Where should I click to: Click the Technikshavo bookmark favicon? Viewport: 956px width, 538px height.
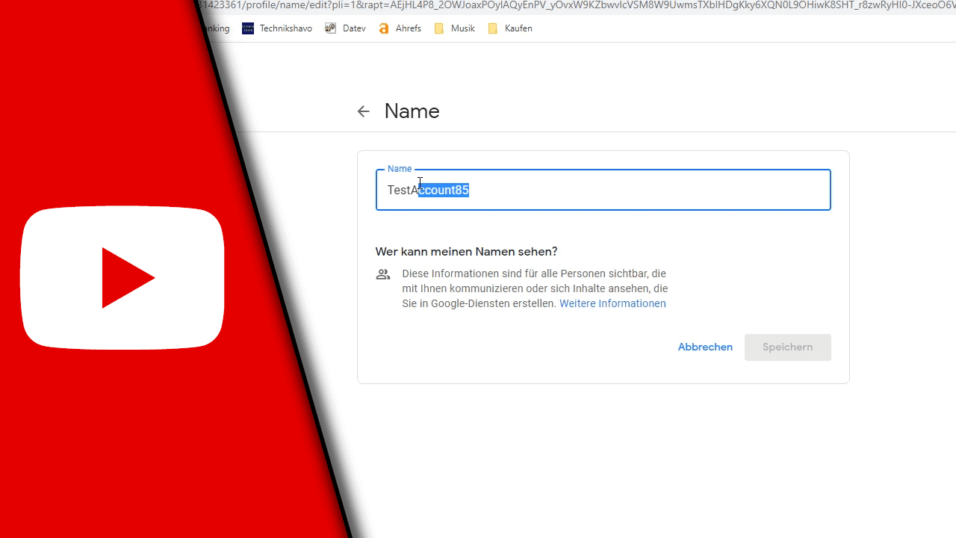point(248,28)
